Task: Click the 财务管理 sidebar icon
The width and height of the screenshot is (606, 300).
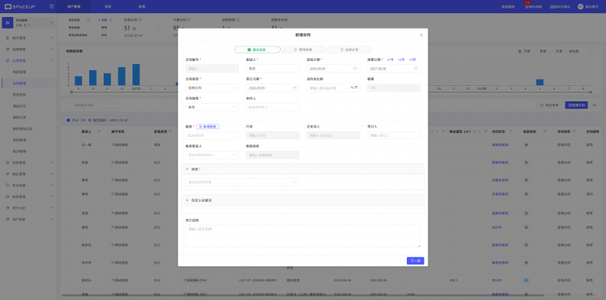Action: [7, 162]
